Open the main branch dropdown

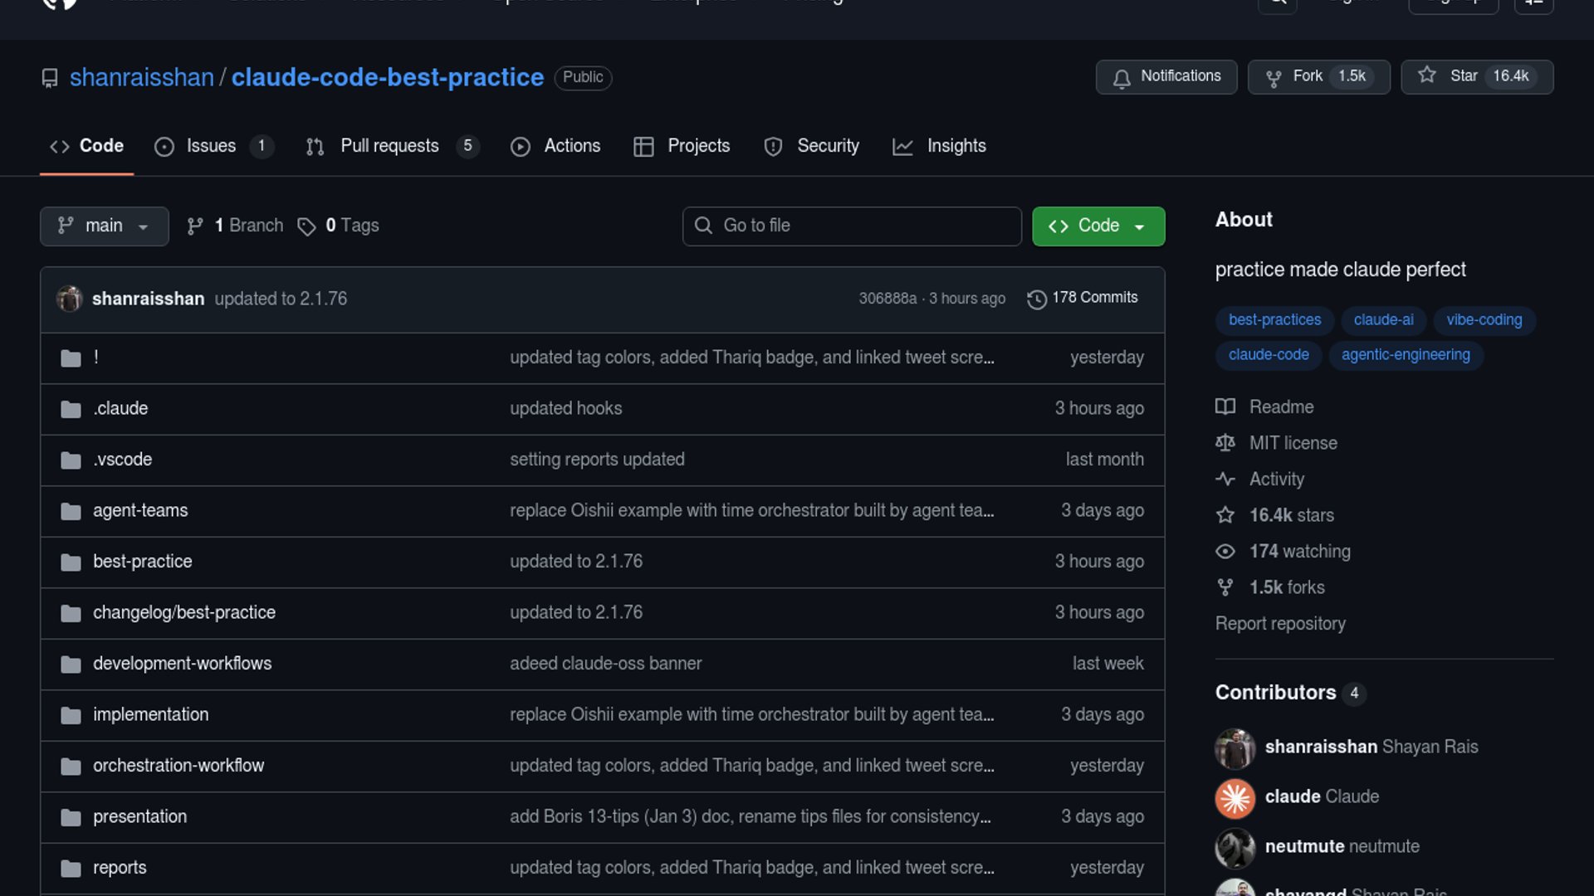click(104, 226)
